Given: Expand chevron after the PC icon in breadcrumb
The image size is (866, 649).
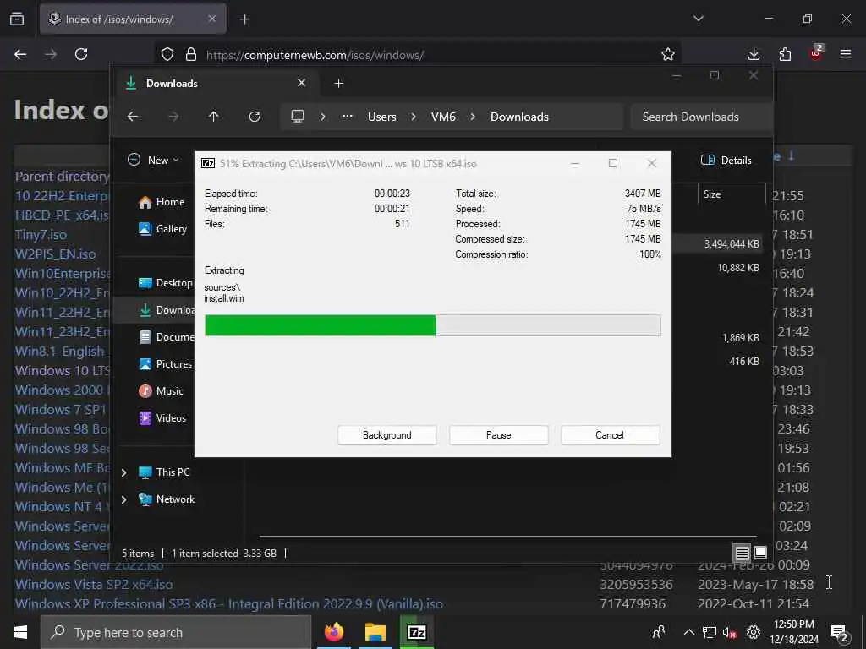Looking at the screenshot, I should coord(323,117).
